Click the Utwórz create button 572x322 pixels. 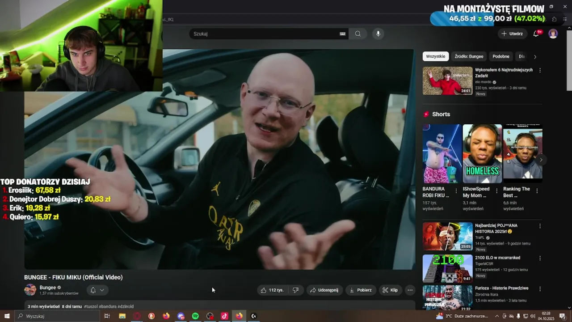pyautogui.click(x=512, y=34)
